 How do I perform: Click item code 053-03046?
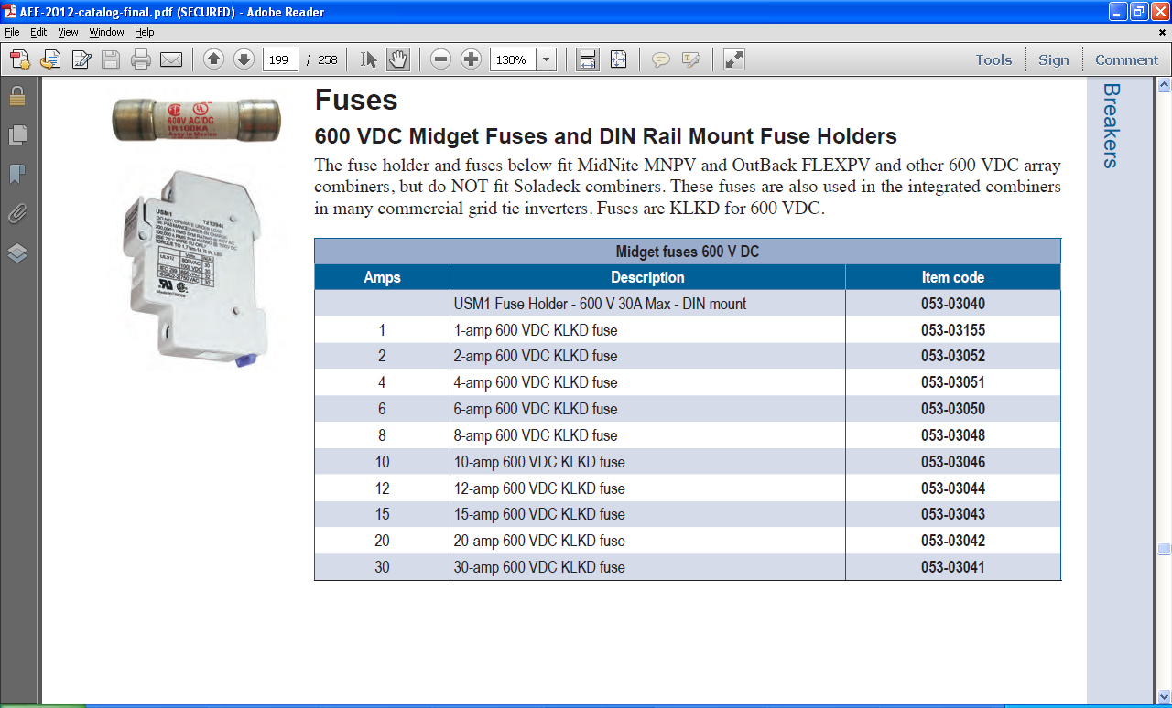pyautogui.click(x=953, y=462)
